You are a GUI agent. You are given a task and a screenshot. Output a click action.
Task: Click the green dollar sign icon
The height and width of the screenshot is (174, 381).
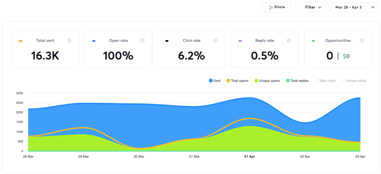click(344, 56)
